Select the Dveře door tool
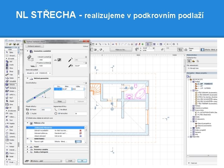The width and height of the screenshot is (224, 168). [x=10, y=65]
